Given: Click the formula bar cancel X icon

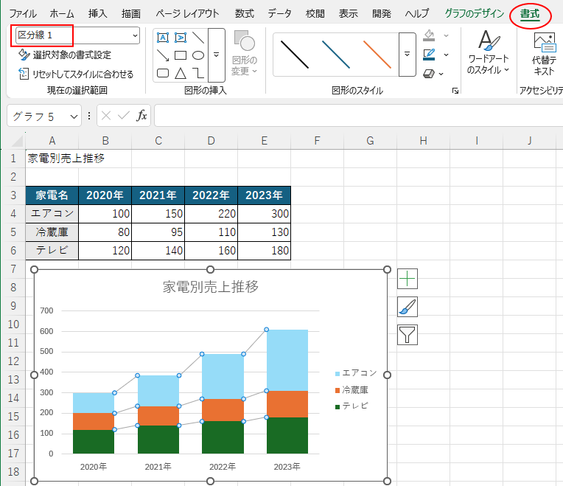Looking at the screenshot, I should tap(106, 116).
